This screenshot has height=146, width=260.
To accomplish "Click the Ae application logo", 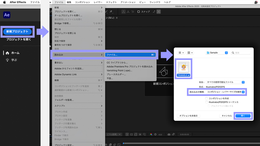I will pos(7,15).
